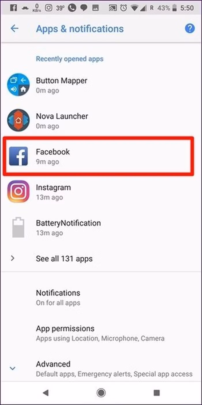Open App permissions settings entry
Viewport: 202px width, 405px height.
click(x=101, y=333)
